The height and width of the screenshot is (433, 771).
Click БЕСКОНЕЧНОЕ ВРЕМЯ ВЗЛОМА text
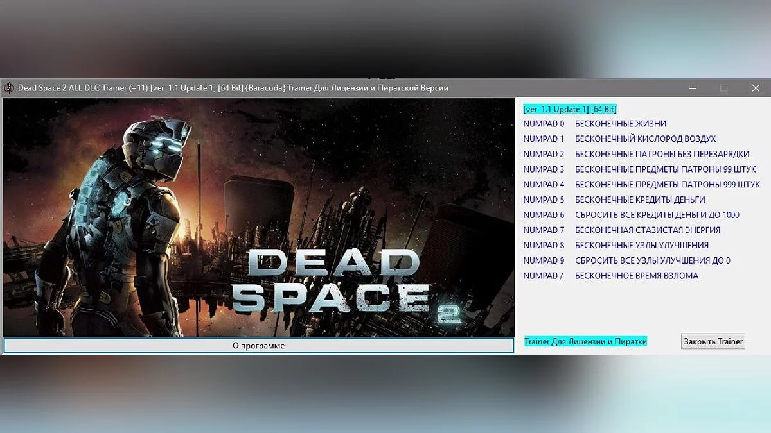(x=637, y=276)
